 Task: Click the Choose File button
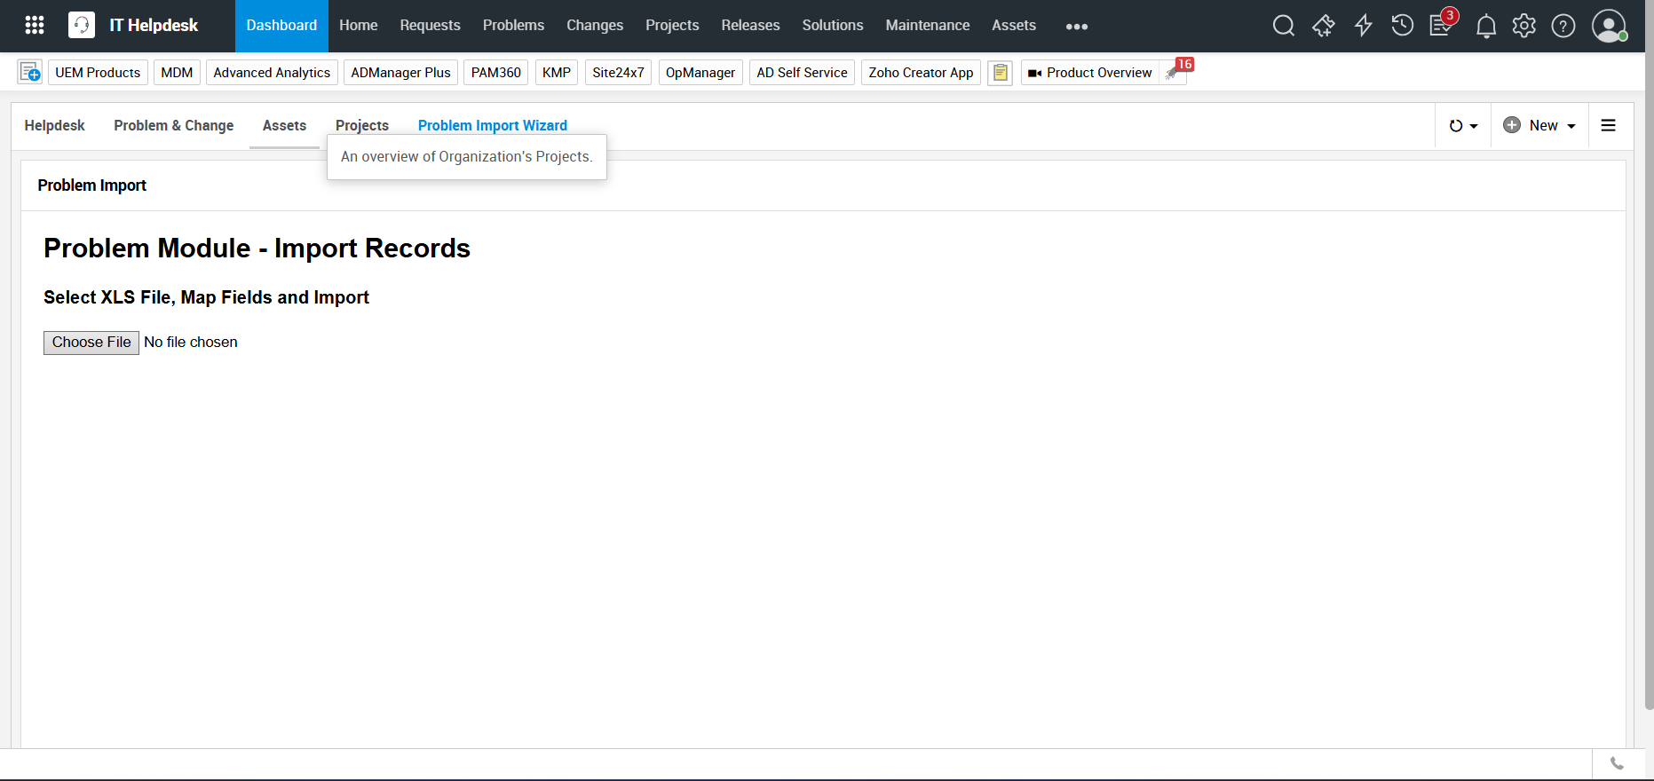[91, 343]
